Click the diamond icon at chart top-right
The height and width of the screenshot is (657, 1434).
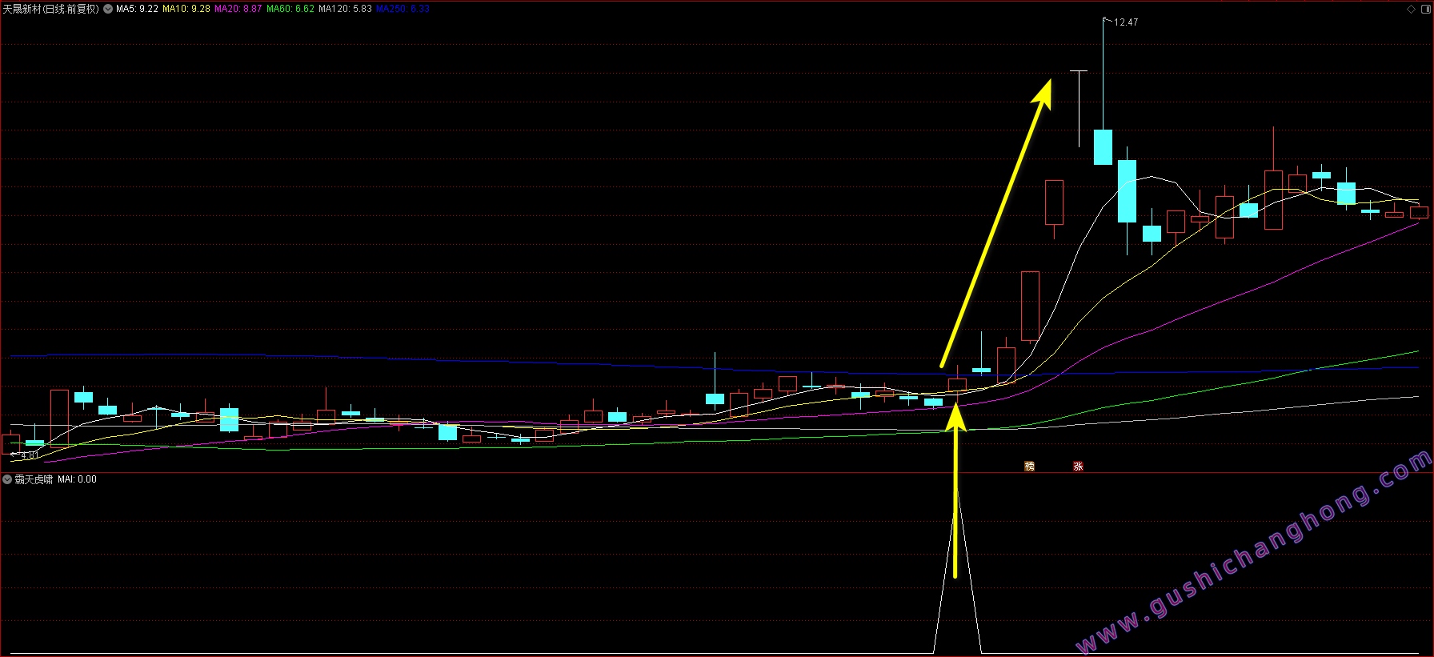[1411, 9]
